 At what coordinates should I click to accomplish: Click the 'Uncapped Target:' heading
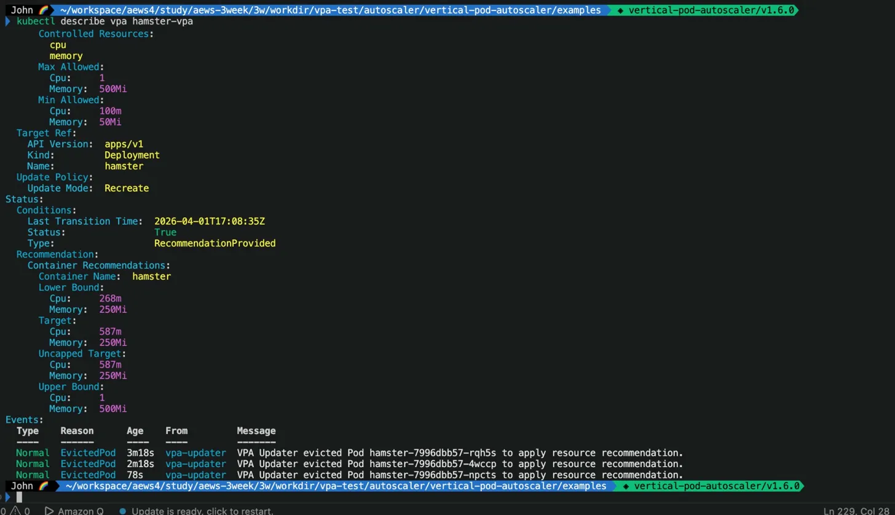pyautogui.click(x=82, y=355)
